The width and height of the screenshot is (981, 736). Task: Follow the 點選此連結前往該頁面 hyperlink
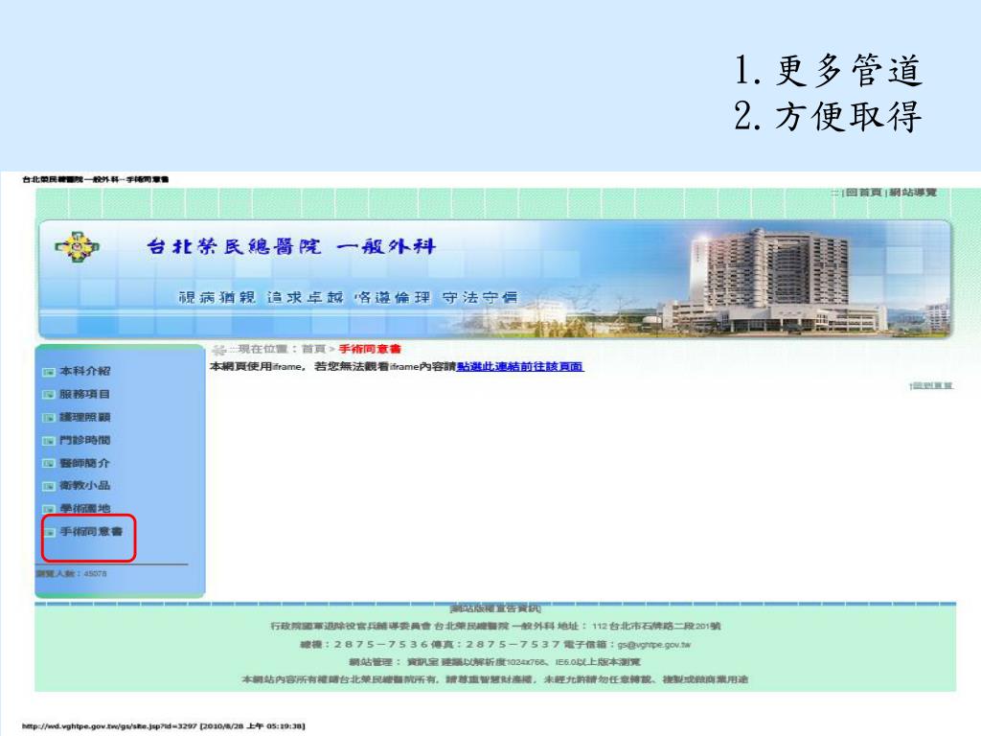point(520,367)
